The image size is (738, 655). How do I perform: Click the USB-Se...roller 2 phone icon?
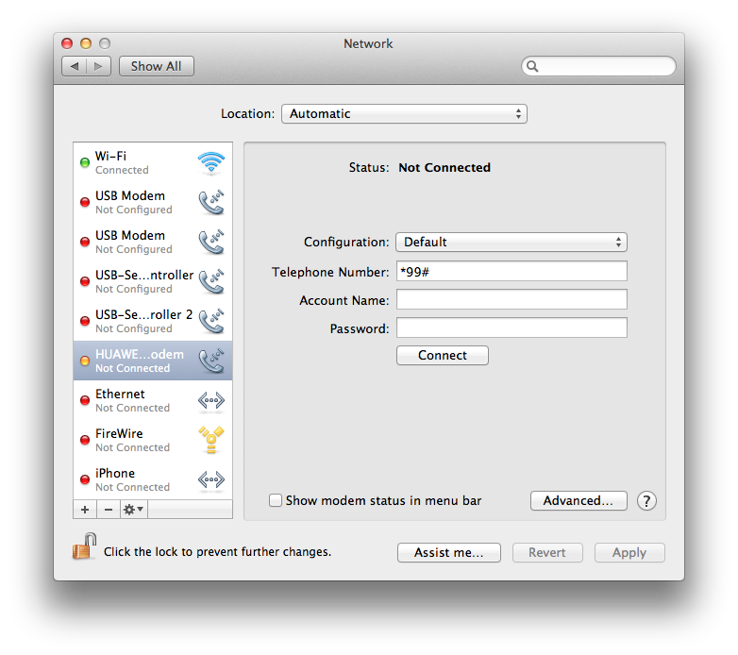(210, 321)
